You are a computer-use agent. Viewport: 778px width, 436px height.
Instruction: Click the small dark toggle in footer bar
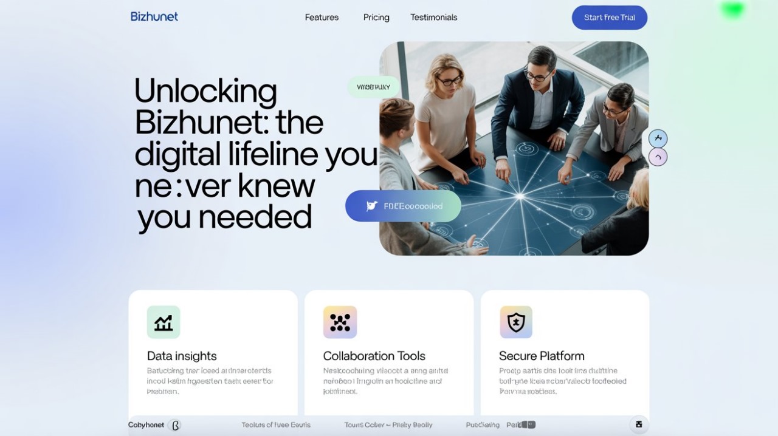tap(529, 424)
